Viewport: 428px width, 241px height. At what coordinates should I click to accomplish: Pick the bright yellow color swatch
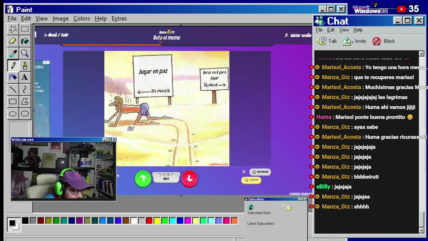pos(157,221)
